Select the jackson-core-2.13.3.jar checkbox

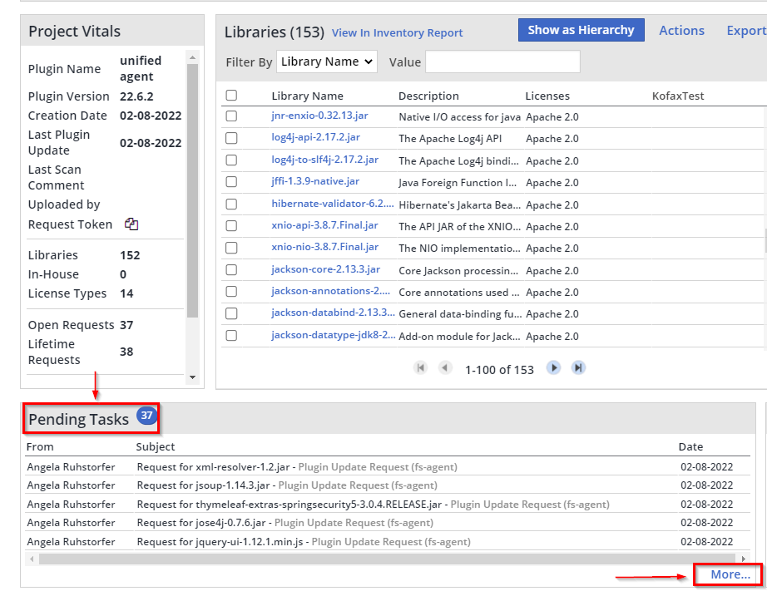click(x=231, y=270)
